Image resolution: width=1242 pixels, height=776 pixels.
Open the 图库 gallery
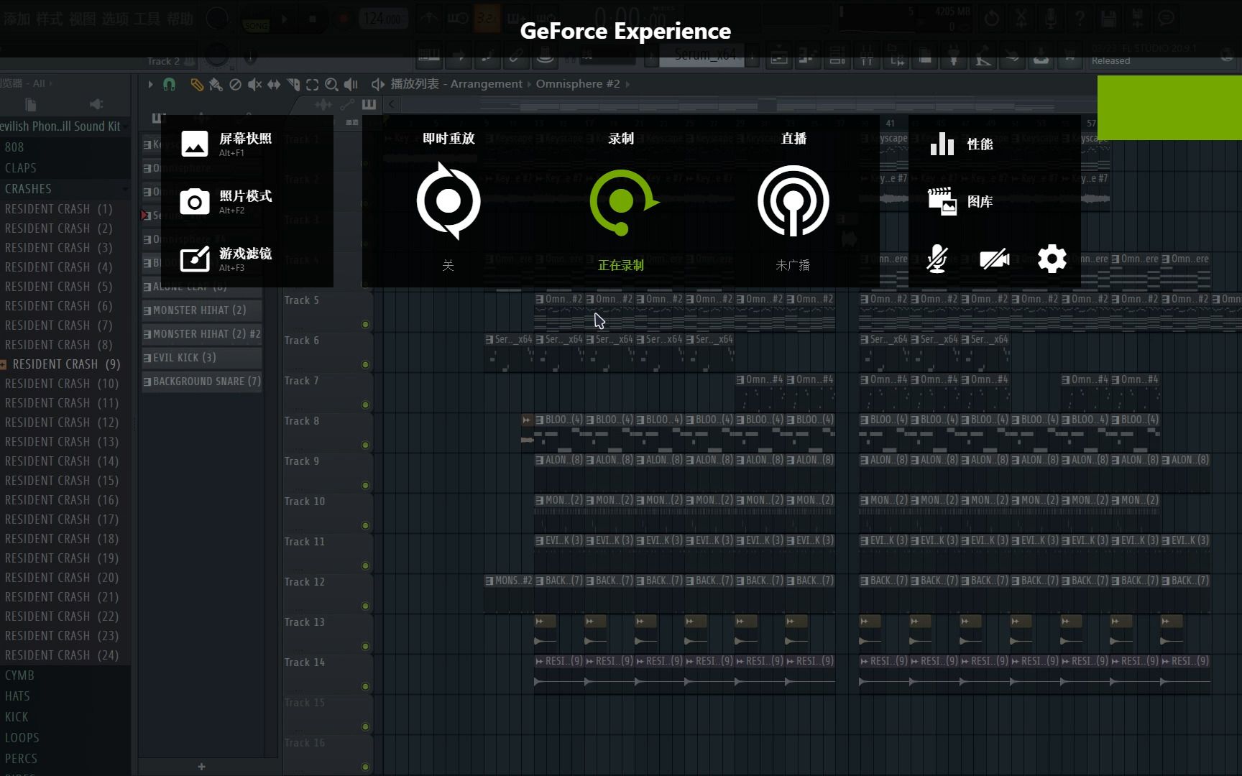tap(961, 202)
